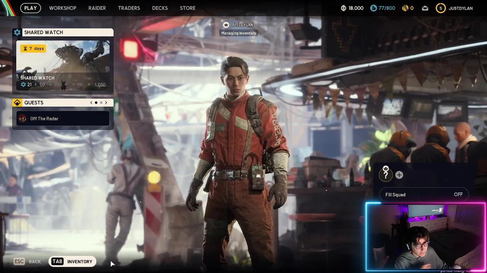Select the second quest page dot

[x=101, y=103]
